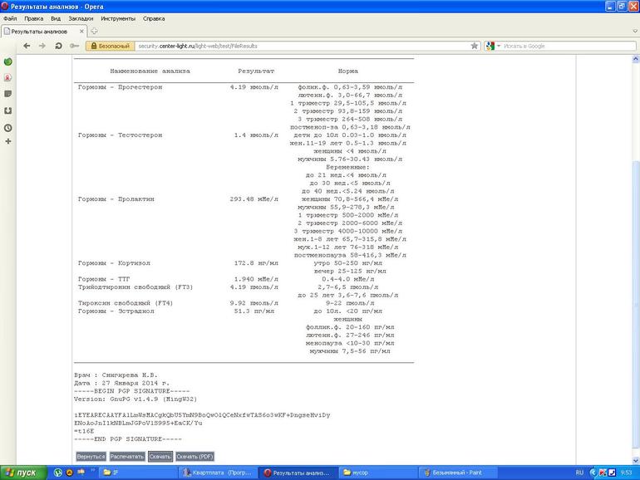Click the RU language indicator
Screen dimensions: 640x480
click(x=579, y=473)
